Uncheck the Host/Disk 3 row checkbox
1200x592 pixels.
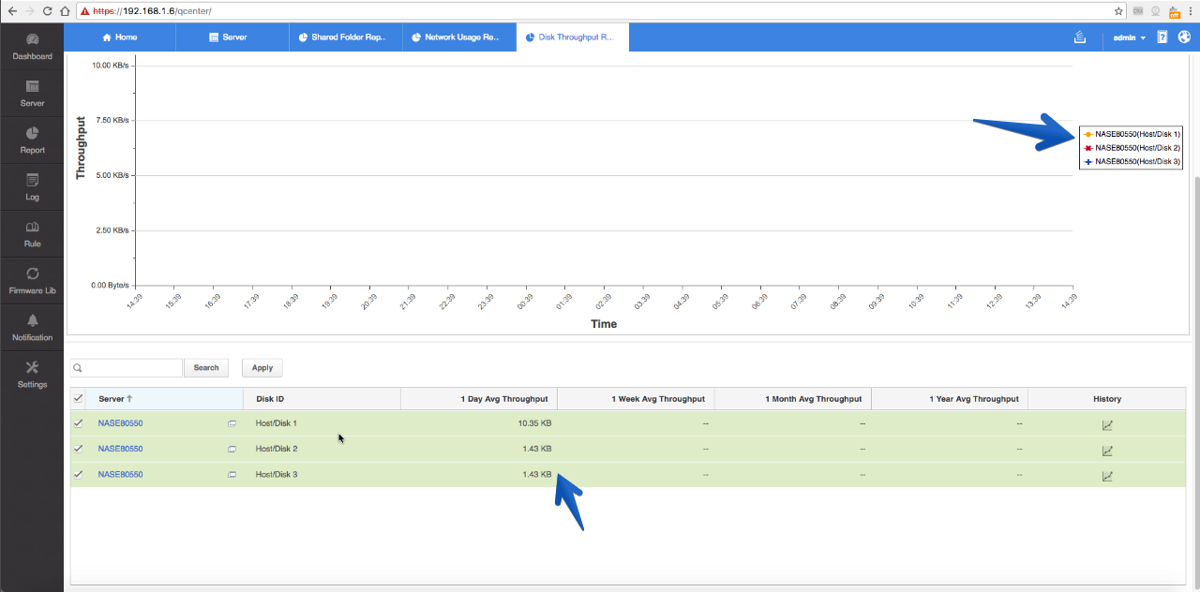tap(79, 475)
